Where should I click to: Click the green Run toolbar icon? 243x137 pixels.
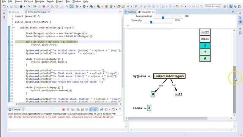(x=84, y=6)
